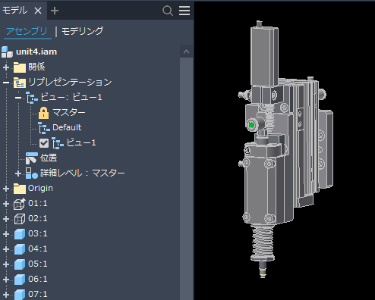Click the 01:1 adaptive part icon
This screenshot has width=375, height=300.
(x=20, y=204)
